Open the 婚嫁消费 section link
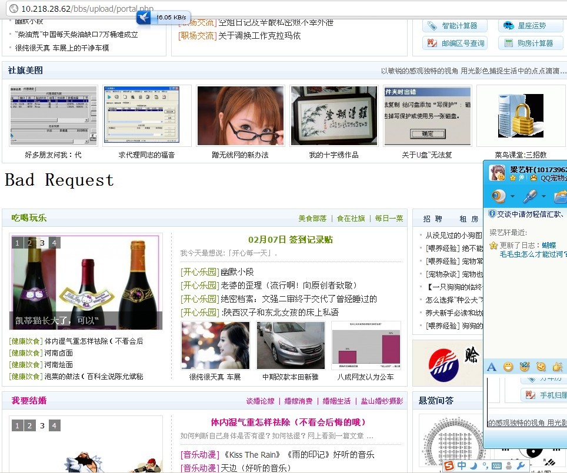The image size is (567, 473). [298, 401]
